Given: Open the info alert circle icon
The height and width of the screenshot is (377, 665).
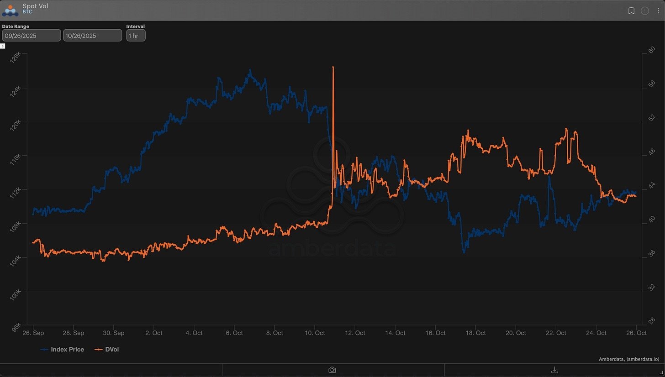Looking at the screenshot, I should tap(645, 11).
